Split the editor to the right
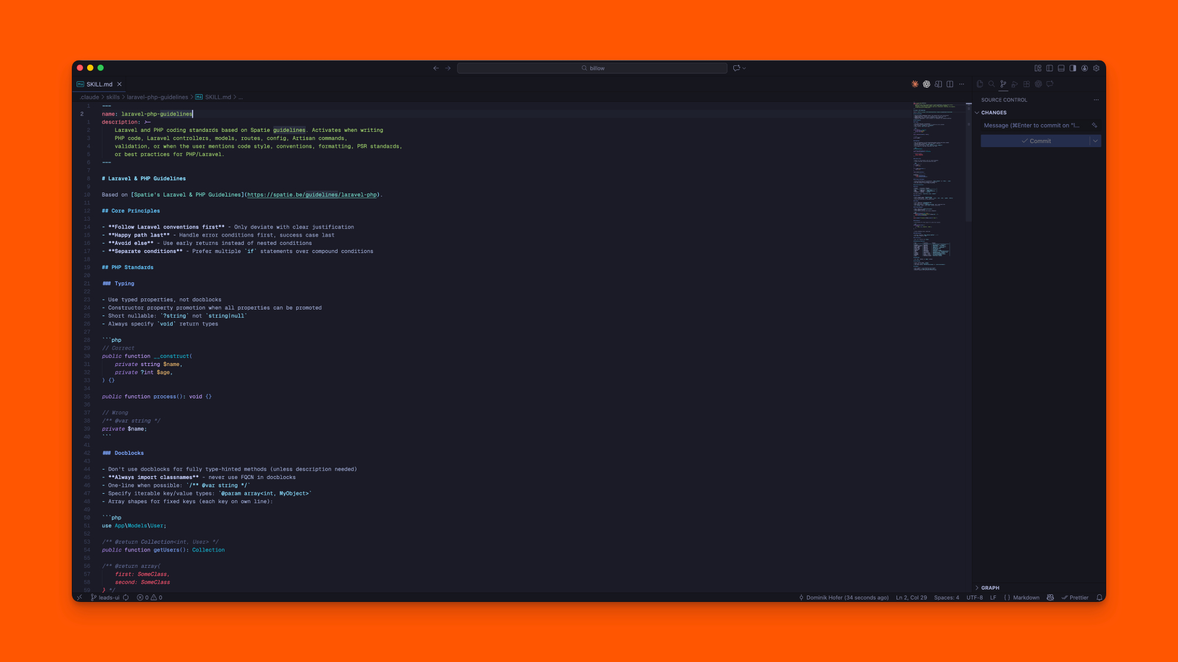The width and height of the screenshot is (1178, 662). [x=950, y=84]
